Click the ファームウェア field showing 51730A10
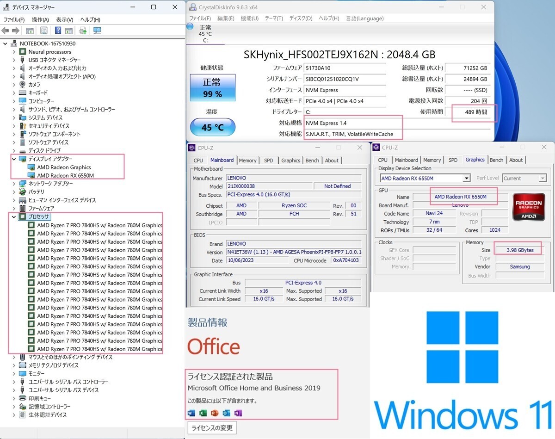Screen dimensions: 555x439 tap(345, 68)
